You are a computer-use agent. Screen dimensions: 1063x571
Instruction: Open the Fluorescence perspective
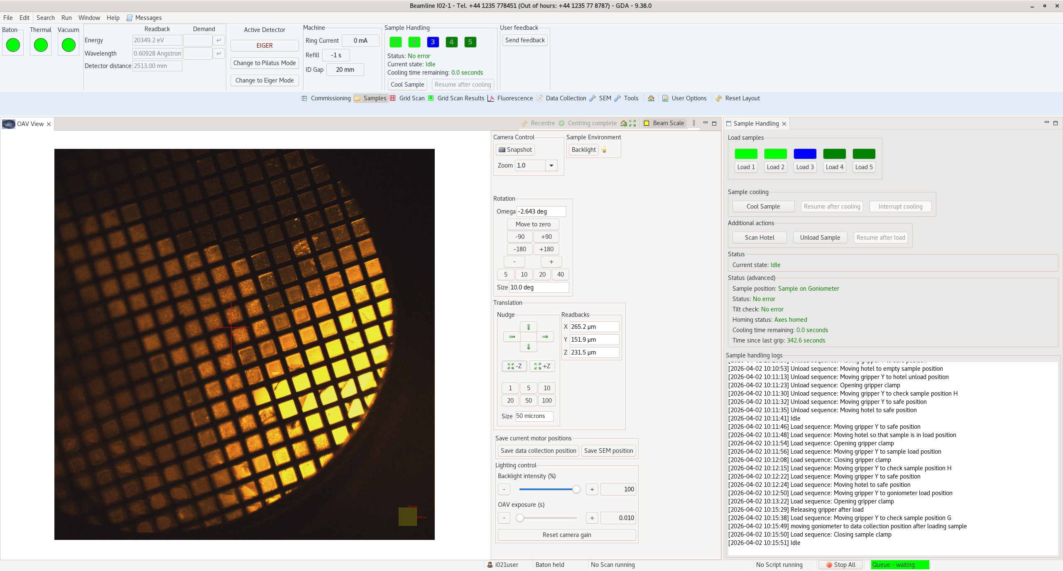pos(510,98)
